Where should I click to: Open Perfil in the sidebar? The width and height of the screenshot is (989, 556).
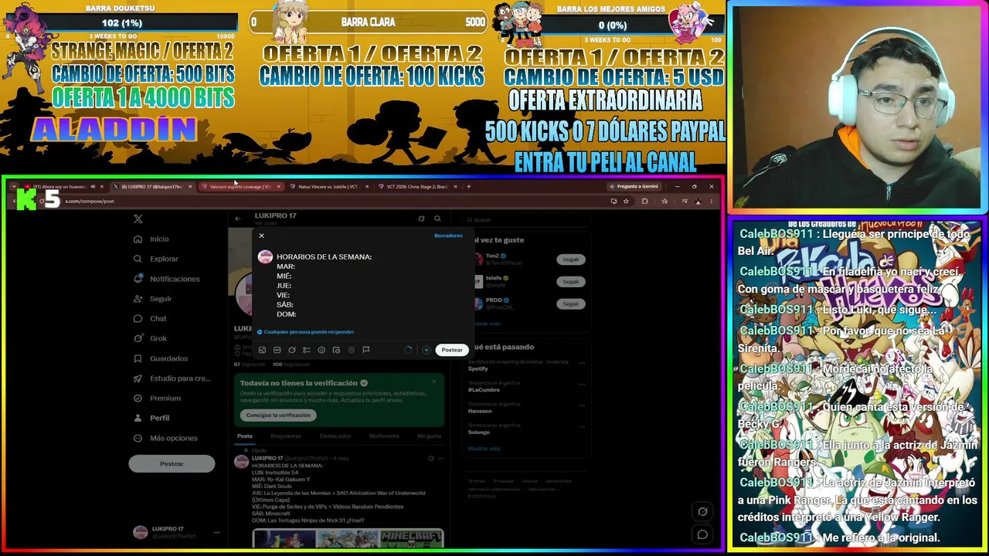tap(151, 418)
